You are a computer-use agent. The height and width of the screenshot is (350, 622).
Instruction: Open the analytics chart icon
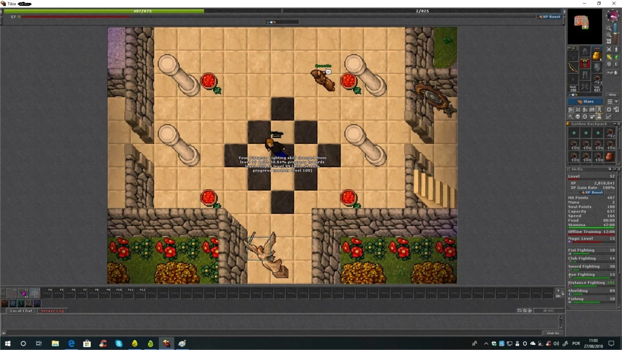609,117
